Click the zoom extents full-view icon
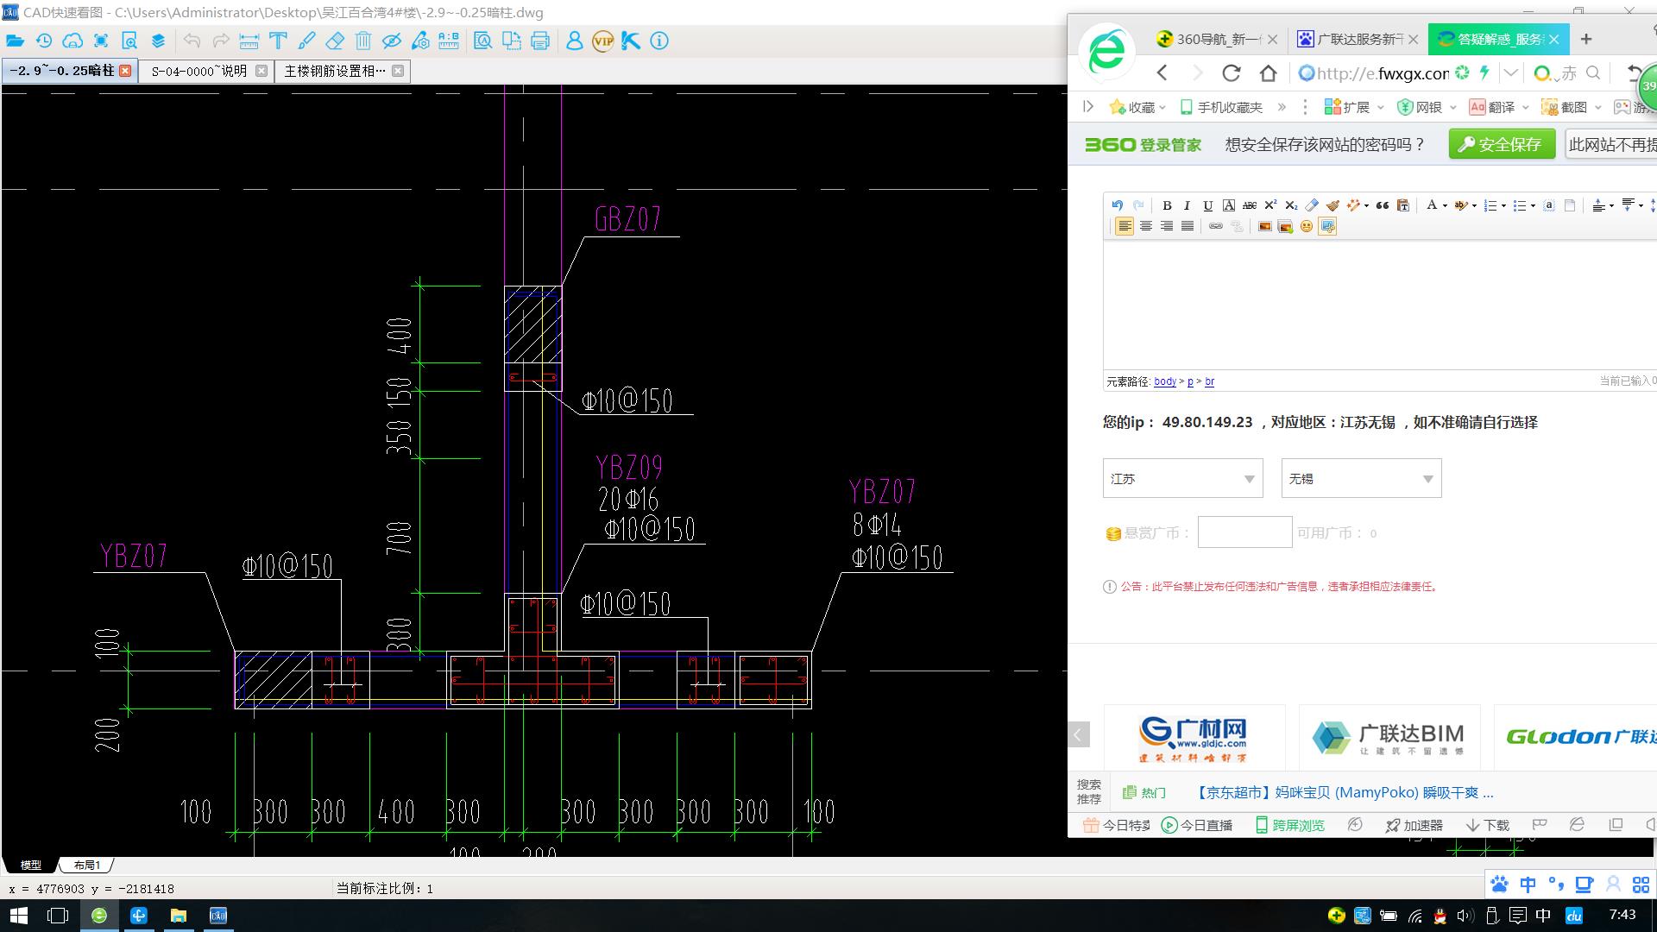Screen dimensions: 1657x932 pyautogui.click(x=101, y=41)
